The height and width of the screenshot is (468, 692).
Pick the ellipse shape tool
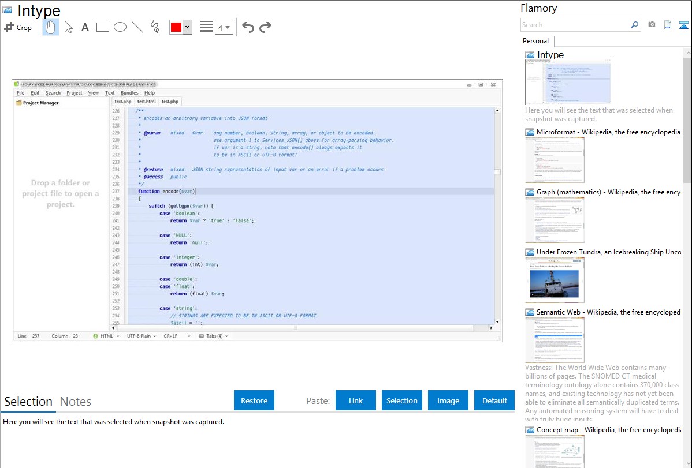coord(120,27)
